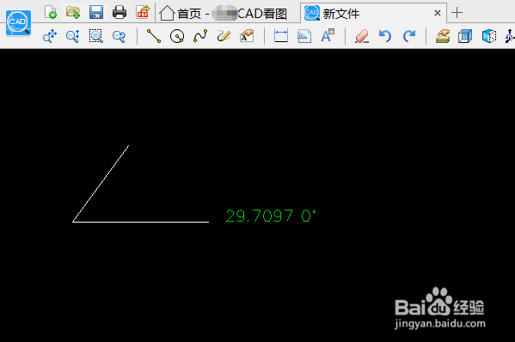Screen dimensions: 515x342
Task: Click the area measurement tool
Action: click(304, 36)
